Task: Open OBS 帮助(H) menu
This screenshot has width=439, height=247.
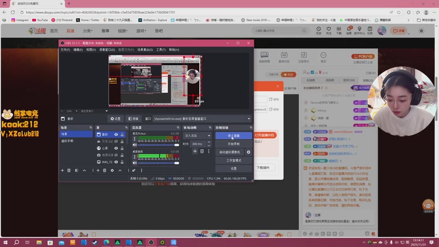Action: tap(174, 49)
